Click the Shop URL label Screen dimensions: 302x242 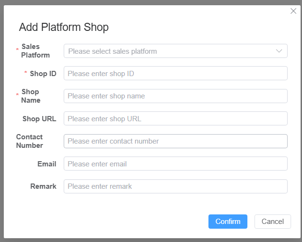pos(39,119)
